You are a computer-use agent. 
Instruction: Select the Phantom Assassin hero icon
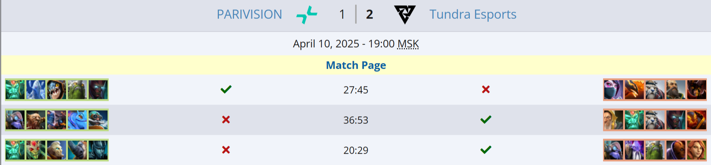coord(98,150)
